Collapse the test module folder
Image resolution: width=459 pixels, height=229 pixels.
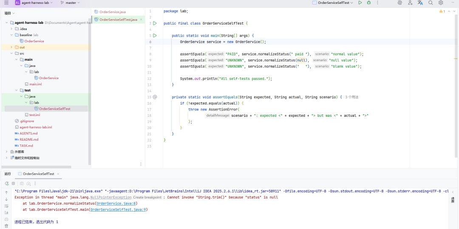tap(17, 90)
